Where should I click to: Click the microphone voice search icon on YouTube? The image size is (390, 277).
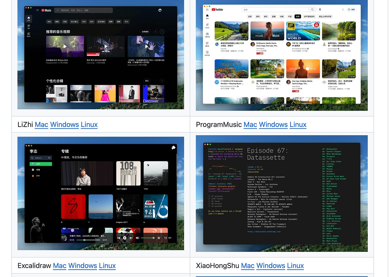tap(320, 9)
